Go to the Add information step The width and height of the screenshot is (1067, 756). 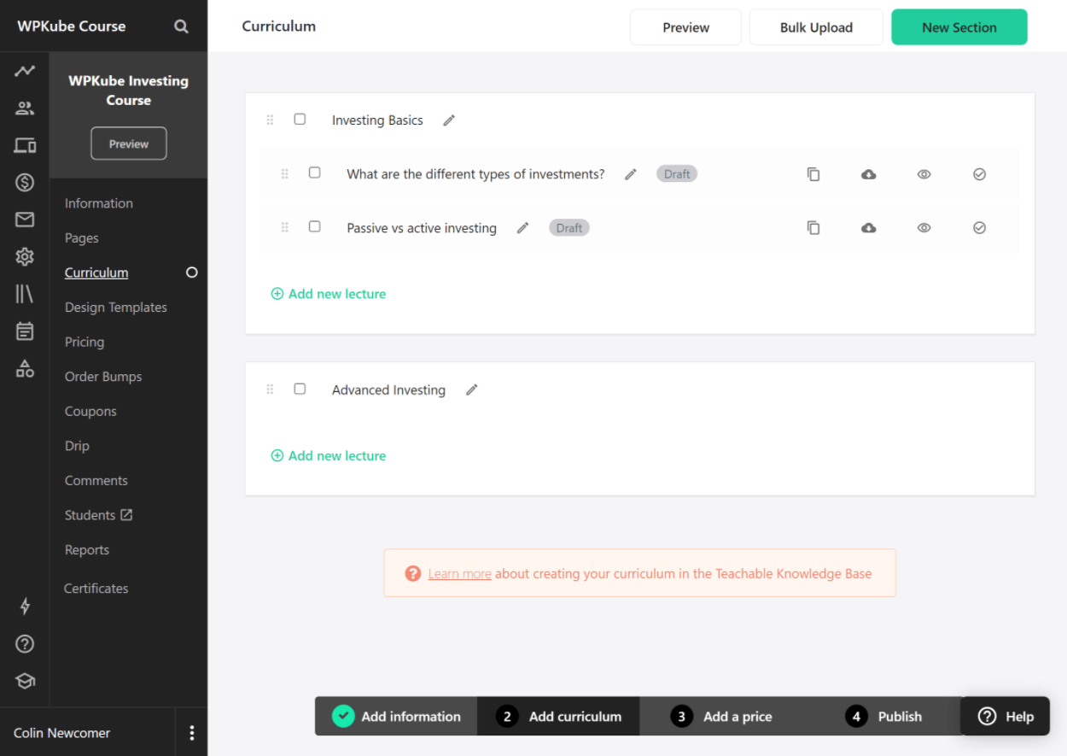coord(396,717)
